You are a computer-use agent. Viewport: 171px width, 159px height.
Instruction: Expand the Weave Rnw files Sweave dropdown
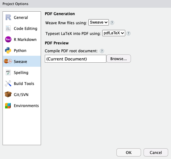click(98, 22)
